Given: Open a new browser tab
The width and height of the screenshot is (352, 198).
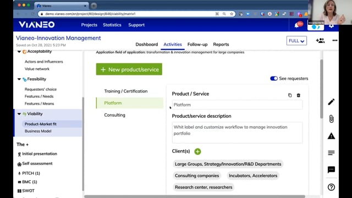Looking at the screenshot, I should (94, 5).
